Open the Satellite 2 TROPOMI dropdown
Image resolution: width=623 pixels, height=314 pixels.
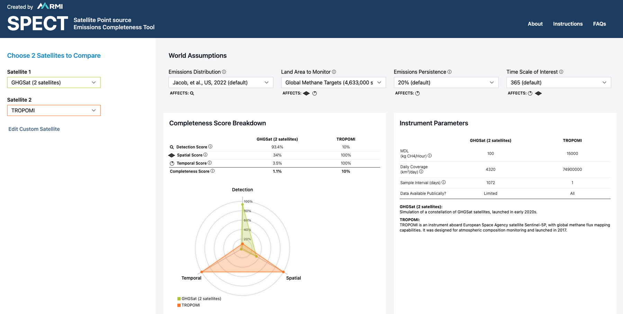coord(54,111)
